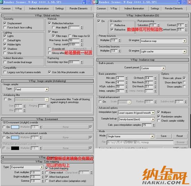The image size is (191, 186).
Task: Enable the Override mtl checkbox
Action: (x=49, y=49)
